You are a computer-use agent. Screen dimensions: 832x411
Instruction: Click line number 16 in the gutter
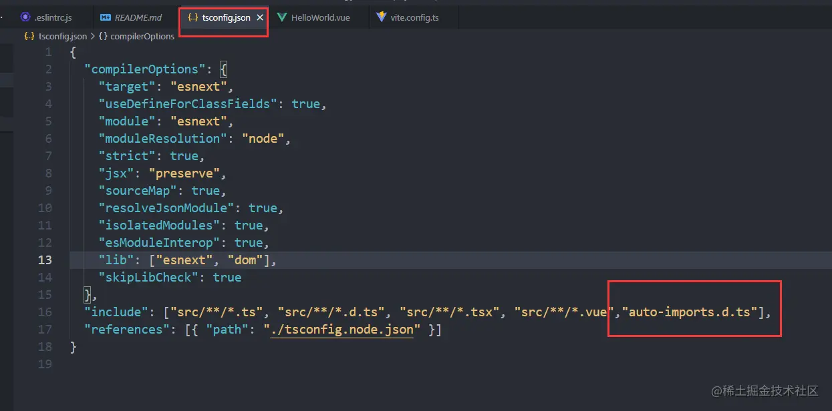45,312
